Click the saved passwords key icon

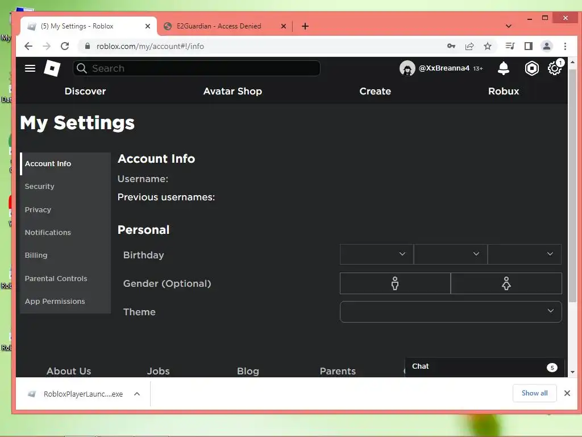click(451, 46)
